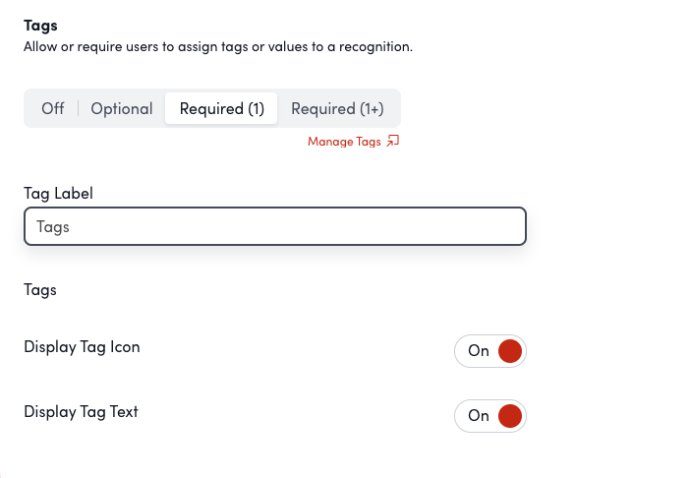This screenshot has height=478, width=690.
Task: Click the Tag Label field caption
Action: [x=58, y=194]
